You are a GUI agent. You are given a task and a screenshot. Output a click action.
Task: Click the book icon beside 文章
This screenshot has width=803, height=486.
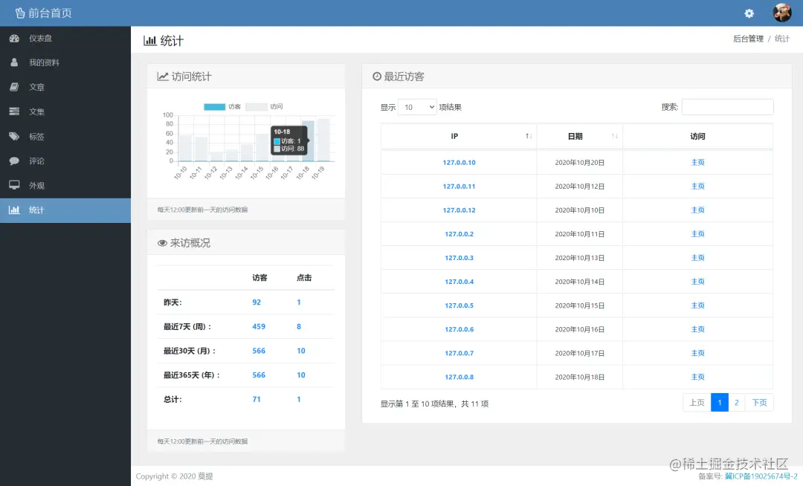tap(14, 87)
